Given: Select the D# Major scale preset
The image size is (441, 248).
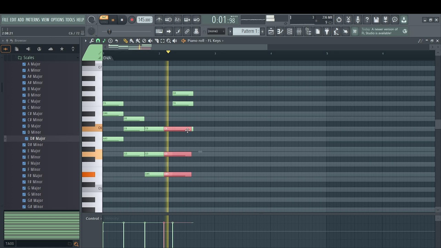Looking at the screenshot, I should click(38, 138).
